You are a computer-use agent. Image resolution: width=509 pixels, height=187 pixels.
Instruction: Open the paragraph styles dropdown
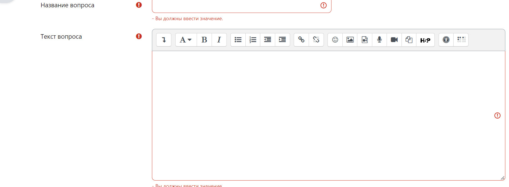tap(186, 40)
